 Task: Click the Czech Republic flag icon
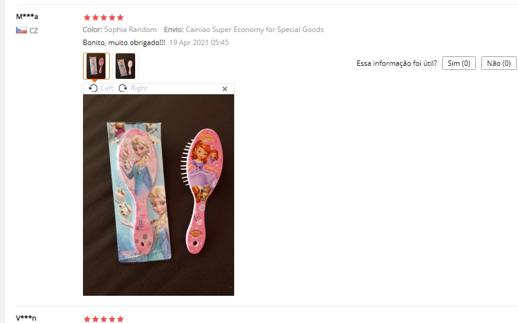(x=21, y=30)
